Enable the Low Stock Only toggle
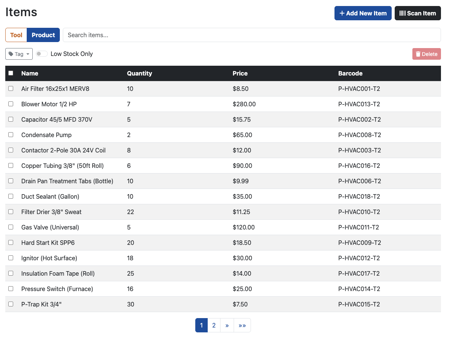This screenshot has width=450, height=338. point(41,54)
